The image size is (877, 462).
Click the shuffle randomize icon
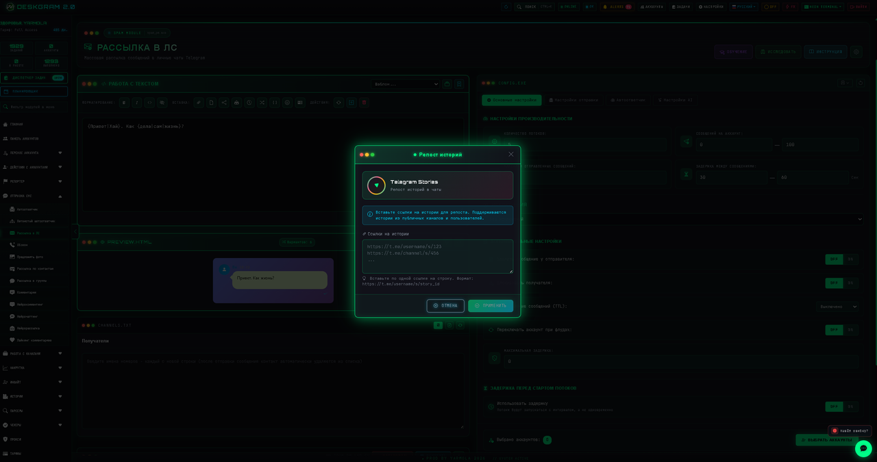tap(262, 103)
